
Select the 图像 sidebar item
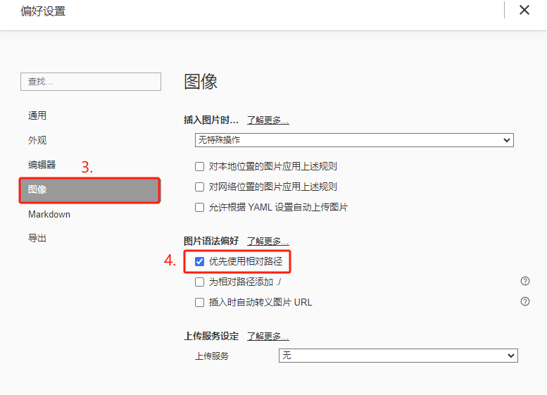click(x=89, y=189)
